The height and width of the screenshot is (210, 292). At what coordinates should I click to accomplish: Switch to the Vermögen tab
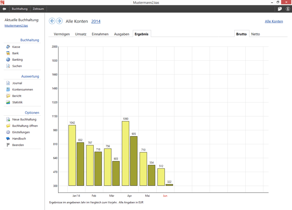click(62, 34)
